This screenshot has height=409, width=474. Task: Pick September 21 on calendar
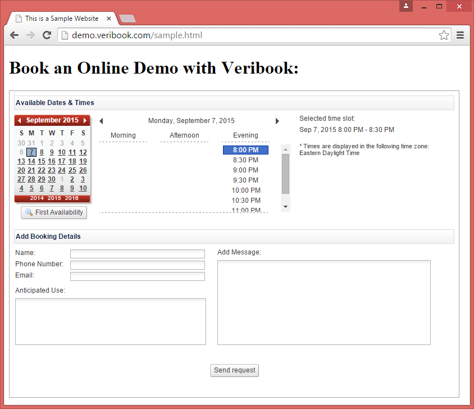[x=31, y=170]
